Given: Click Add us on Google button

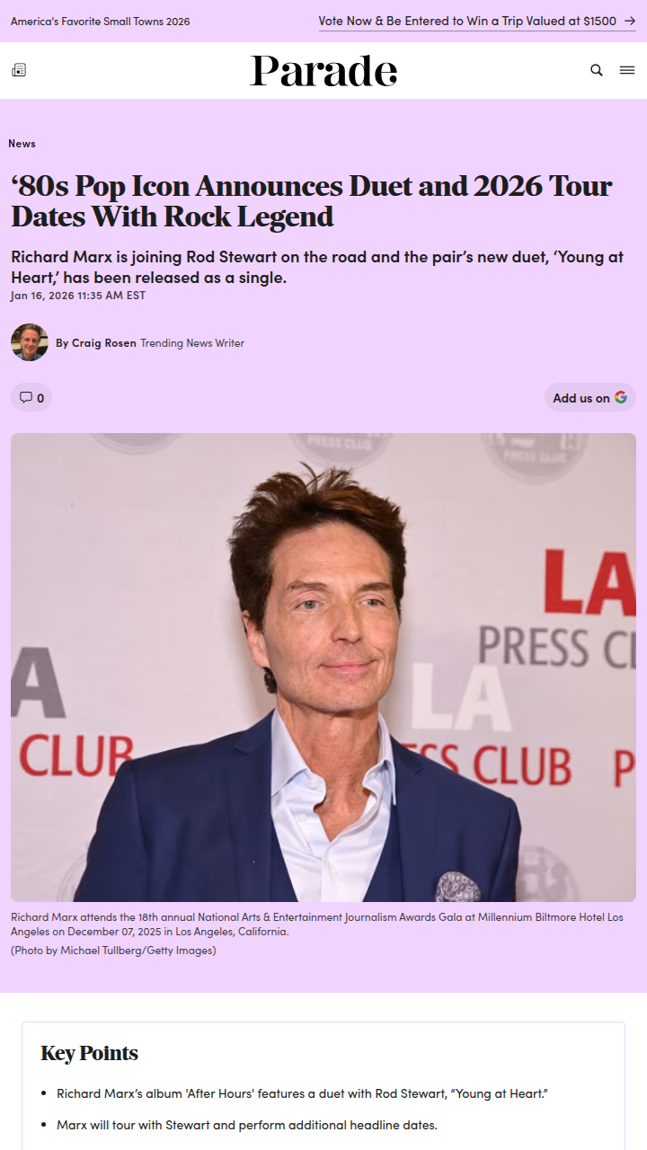Looking at the screenshot, I should click(590, 397).
